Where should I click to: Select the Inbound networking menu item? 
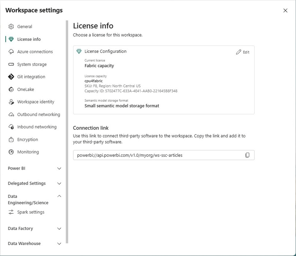tap(37, 127)
